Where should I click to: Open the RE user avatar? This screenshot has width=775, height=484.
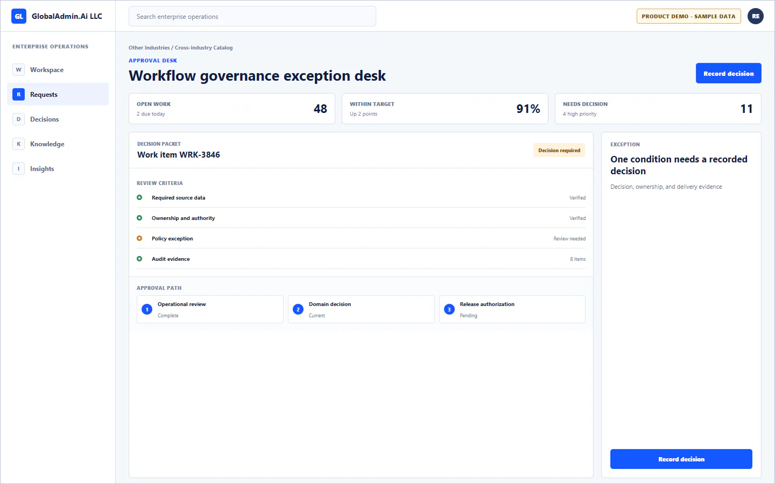point(756,16)
